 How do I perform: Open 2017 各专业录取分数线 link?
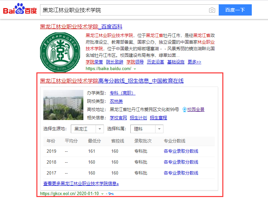coord(181,173)
